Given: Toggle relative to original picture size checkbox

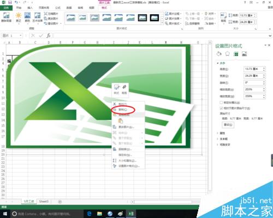Looking at the screenshot, I should click(221, 108).
